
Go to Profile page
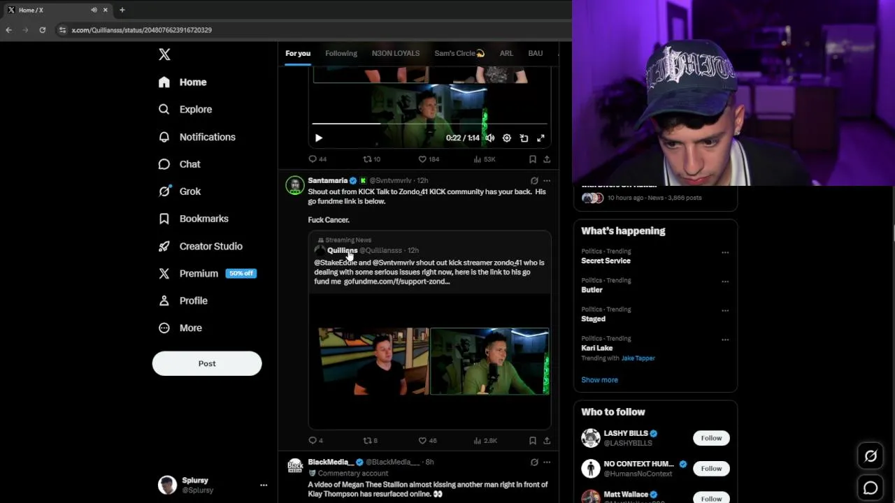click(183, 300)
